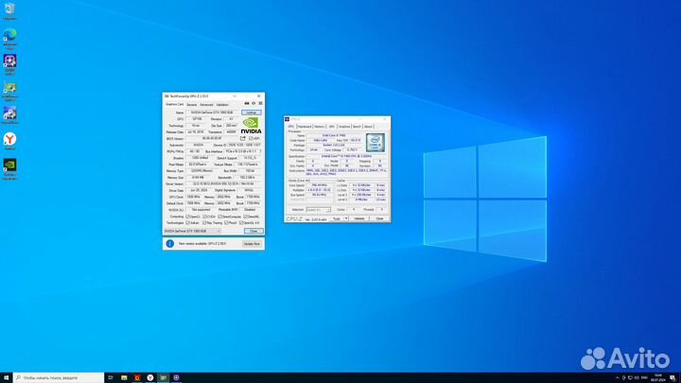Toggle the OpenGL 4.6 checkbox

tap(241, 223)
